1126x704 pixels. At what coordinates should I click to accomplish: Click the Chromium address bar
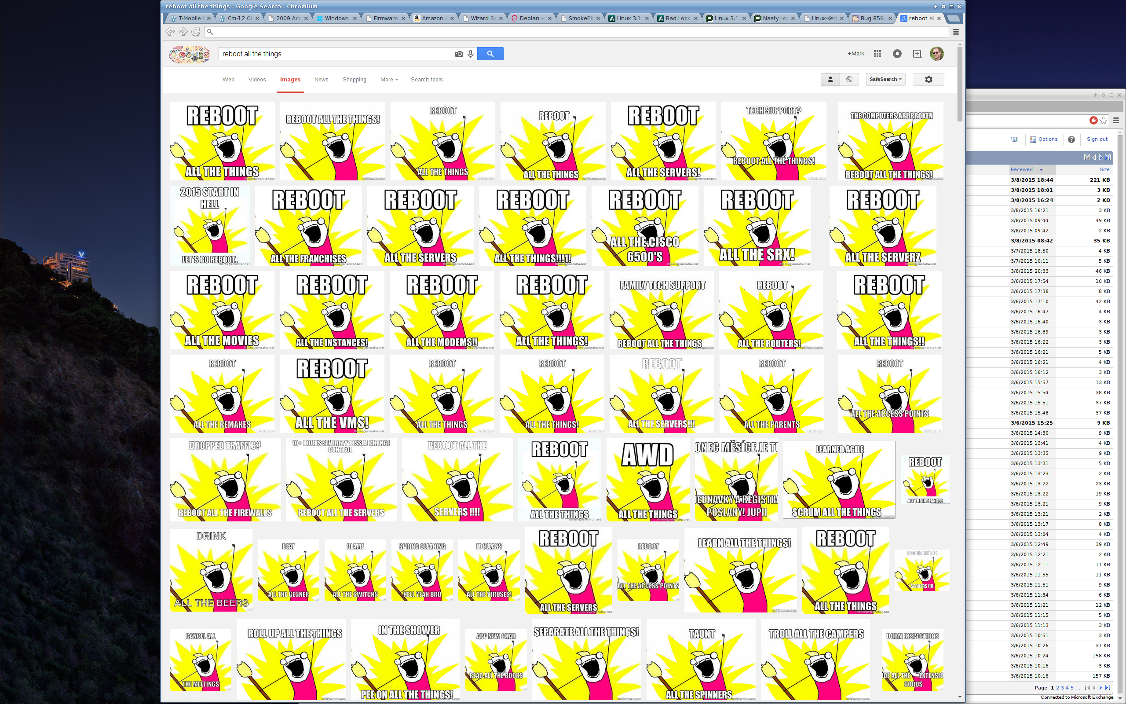pyautogui.click(x=577, y=32)
